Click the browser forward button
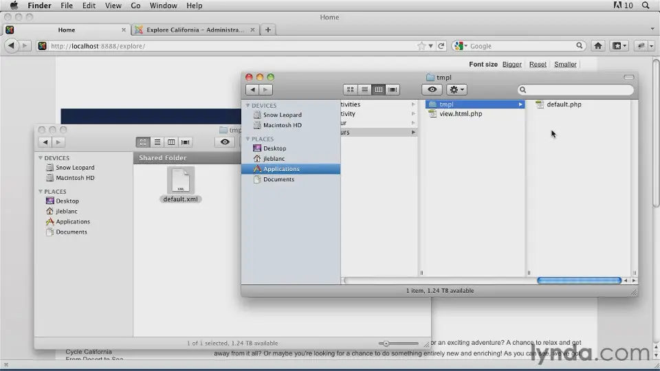This screenshot has width=660, height=371. pos(25,46)
